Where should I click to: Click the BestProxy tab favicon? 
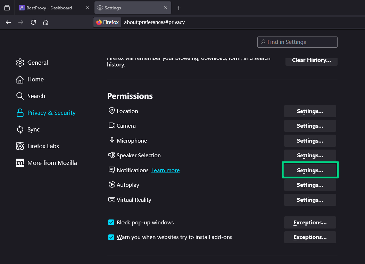pyautogui.click(x=22, y=8)
